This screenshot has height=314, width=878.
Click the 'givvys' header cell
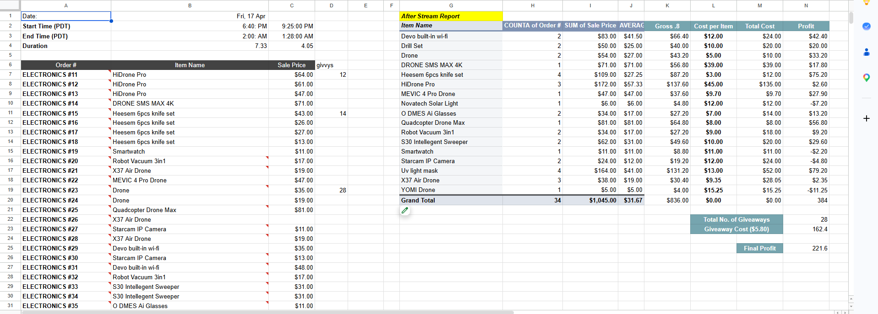tap(331, 65)
